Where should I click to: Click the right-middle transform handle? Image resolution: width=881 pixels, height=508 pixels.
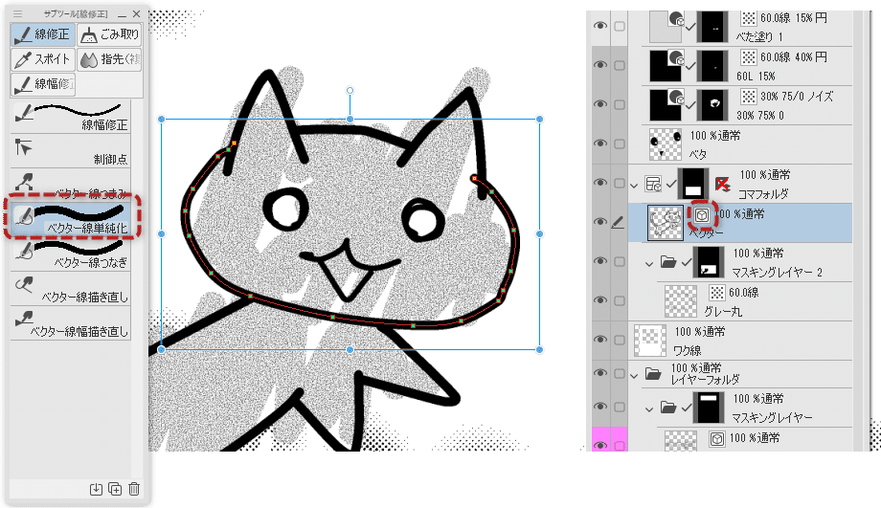[539, 233]
